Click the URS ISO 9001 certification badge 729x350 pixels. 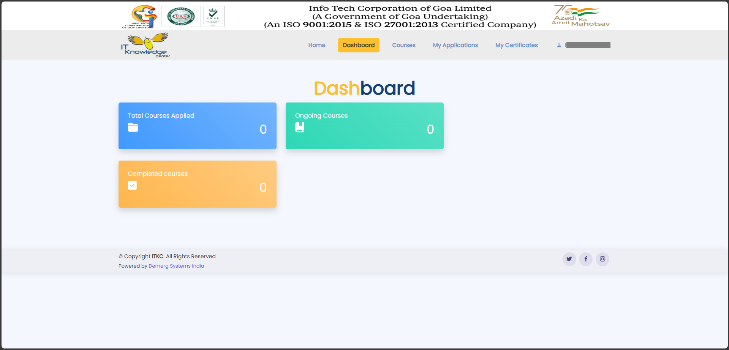[x=181, y=16]
